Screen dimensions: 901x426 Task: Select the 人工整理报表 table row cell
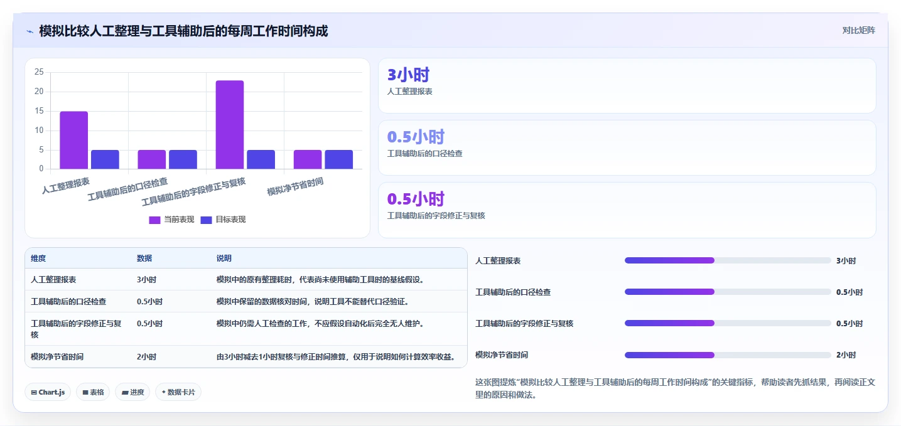53,280
